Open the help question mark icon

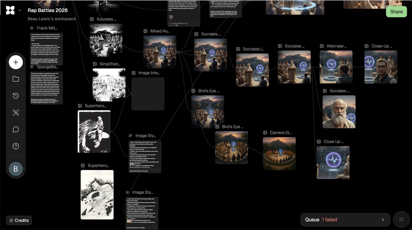point(16,146)
